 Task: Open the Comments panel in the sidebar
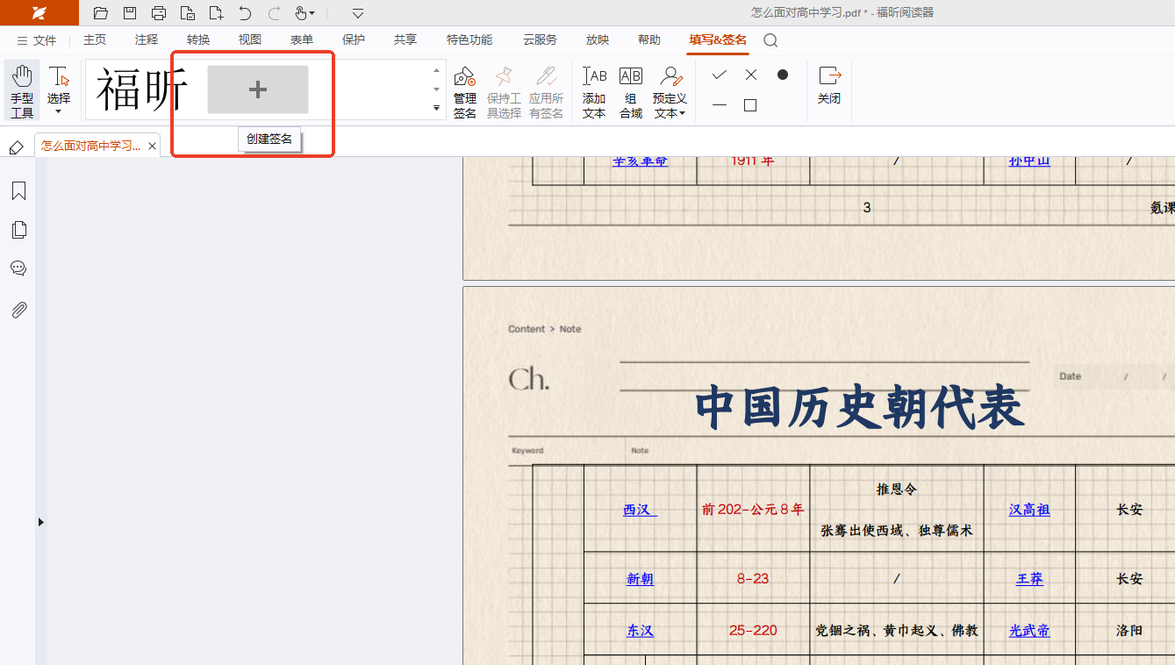[18, 268]
